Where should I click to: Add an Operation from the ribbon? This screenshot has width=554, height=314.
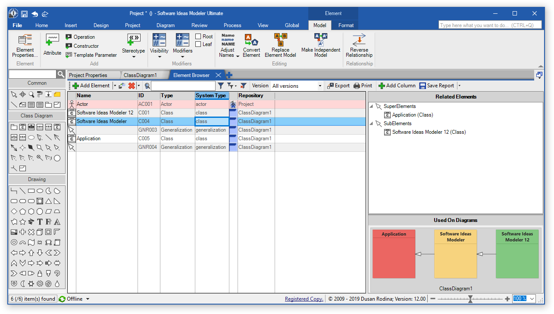(80, 37)
